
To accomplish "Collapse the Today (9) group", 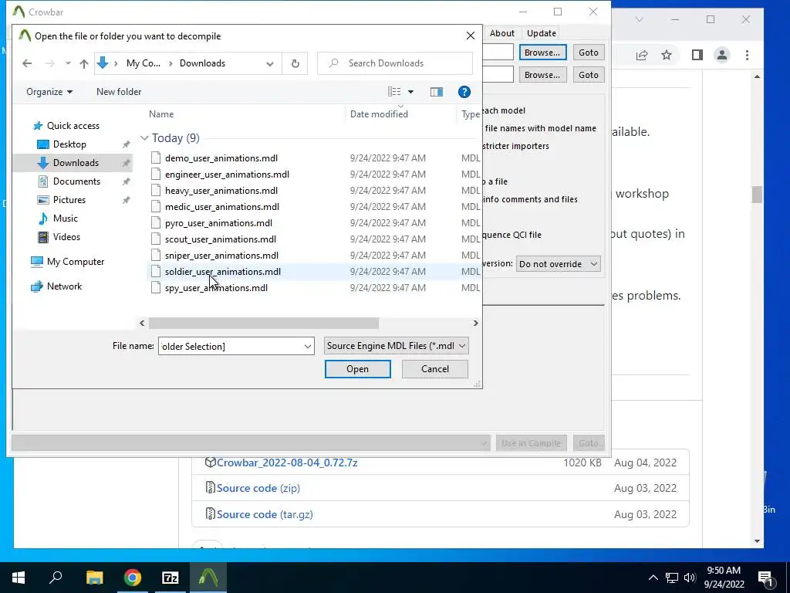I will click(x=144, y=138).
